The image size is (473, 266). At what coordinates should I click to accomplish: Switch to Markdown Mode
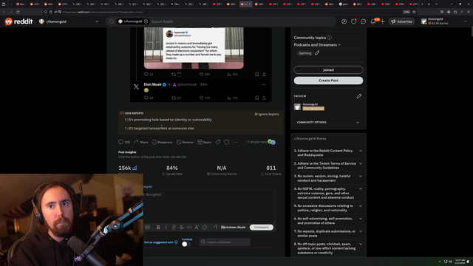pos(234,228)
